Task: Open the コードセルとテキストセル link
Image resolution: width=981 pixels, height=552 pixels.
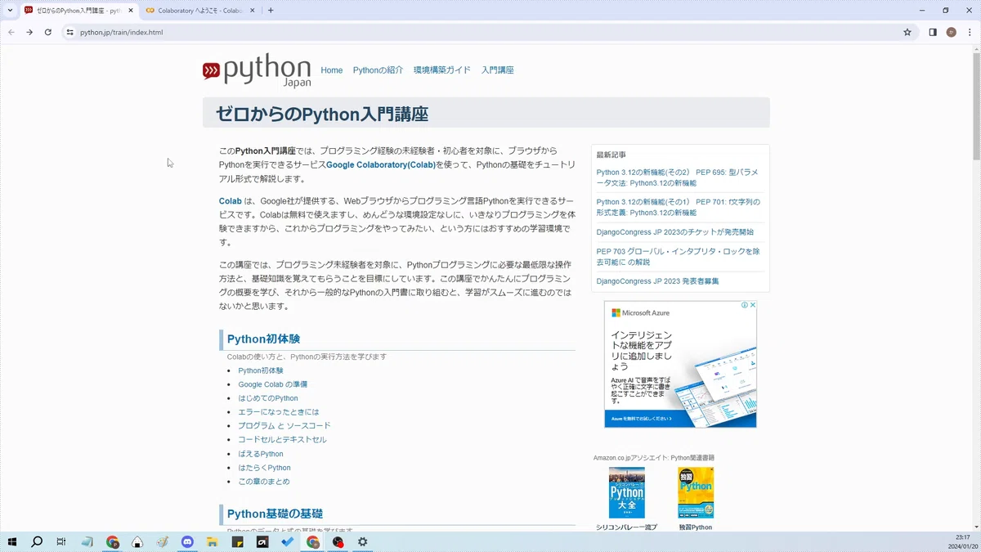Action: 282,440
